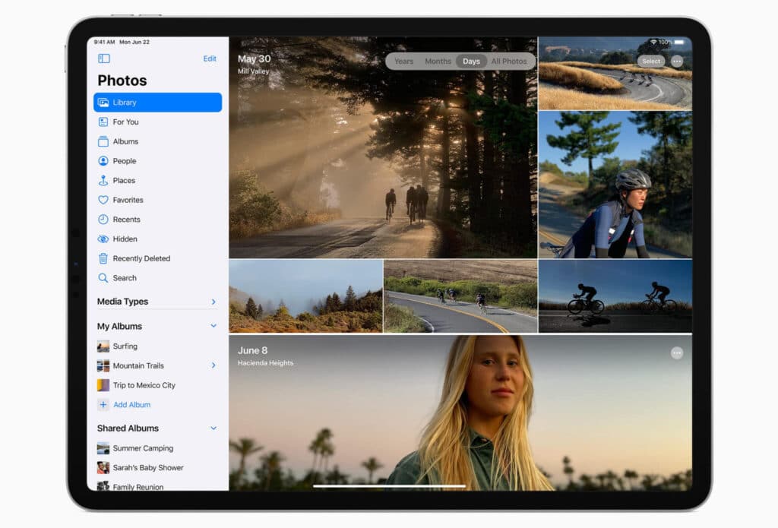Open Albums from the sidebar
Image resolution: width=778 pixels, height=528 pixels.
tap(125, 141)
